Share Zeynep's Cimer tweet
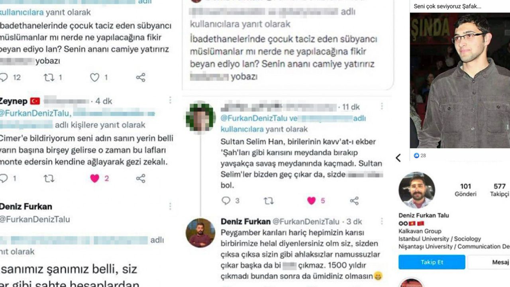 click(141, 179)
